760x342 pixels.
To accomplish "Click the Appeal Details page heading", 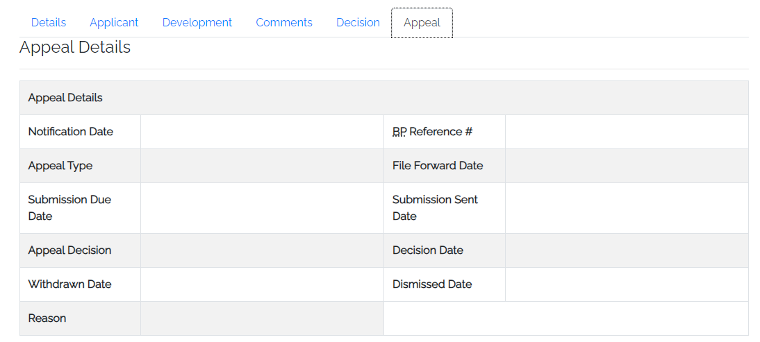I will [74, 47].
